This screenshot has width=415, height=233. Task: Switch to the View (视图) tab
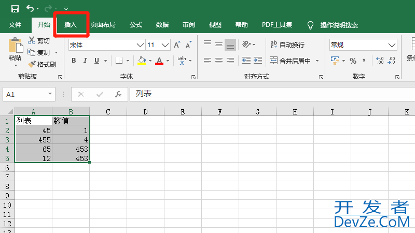215,25
